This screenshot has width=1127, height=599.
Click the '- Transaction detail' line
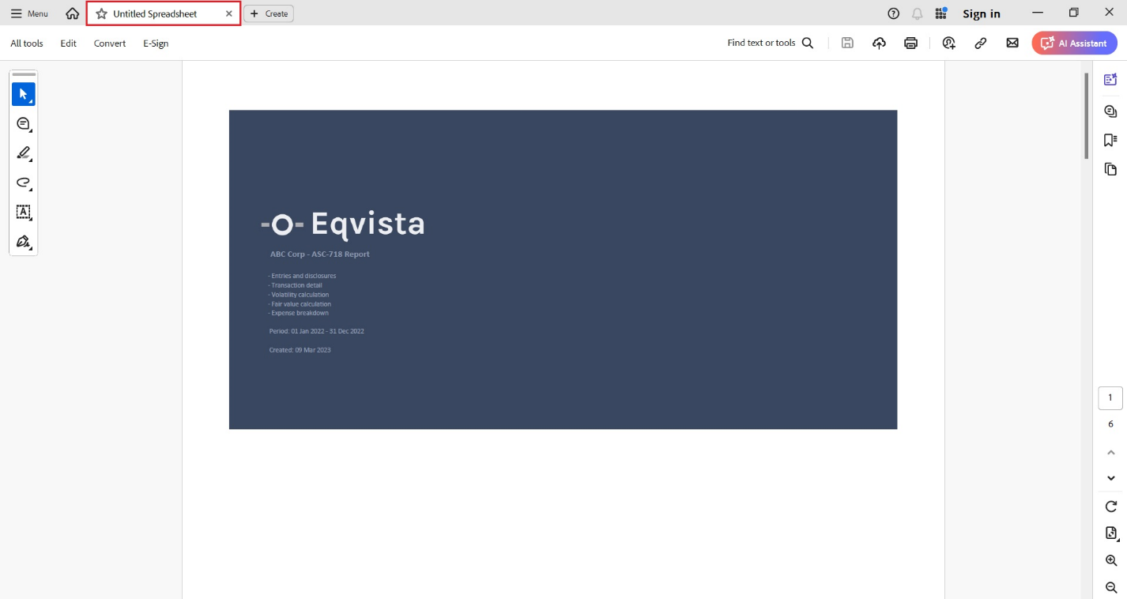click(x=295, y=285)
